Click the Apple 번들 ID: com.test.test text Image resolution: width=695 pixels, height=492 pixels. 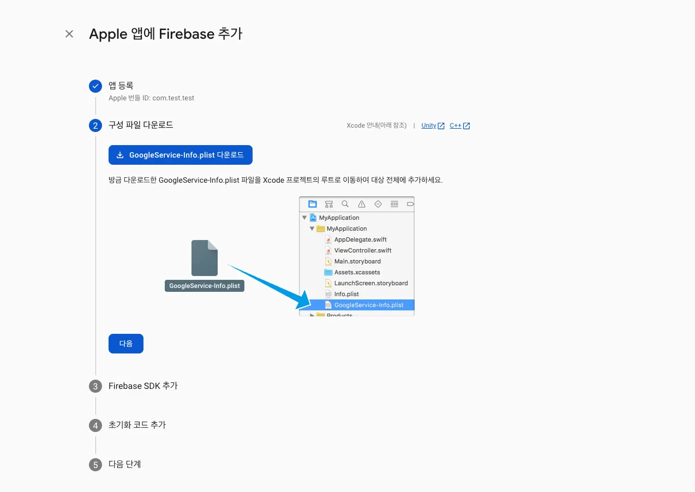point(151,98)
